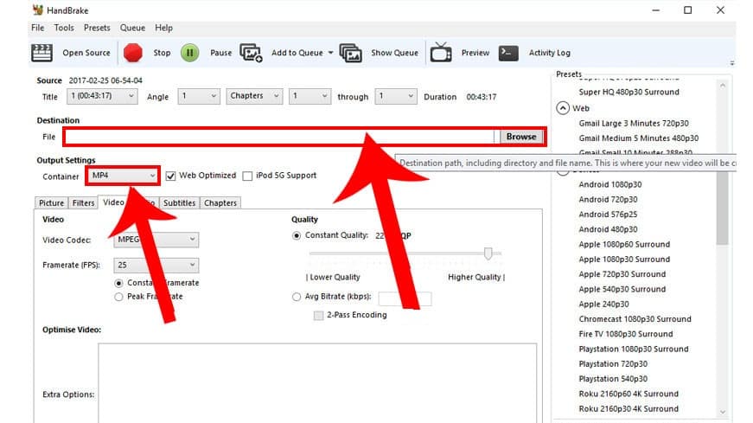Open the Angle dropdown
This screenshot has height=423, width=753.
click(199, 96)
